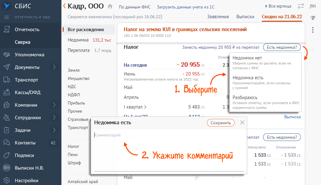Image resolution: width=321 pixels, height=185 pixels.
Task: Click the home icon next to Кадр, ООО
Action: click(110, 6)
